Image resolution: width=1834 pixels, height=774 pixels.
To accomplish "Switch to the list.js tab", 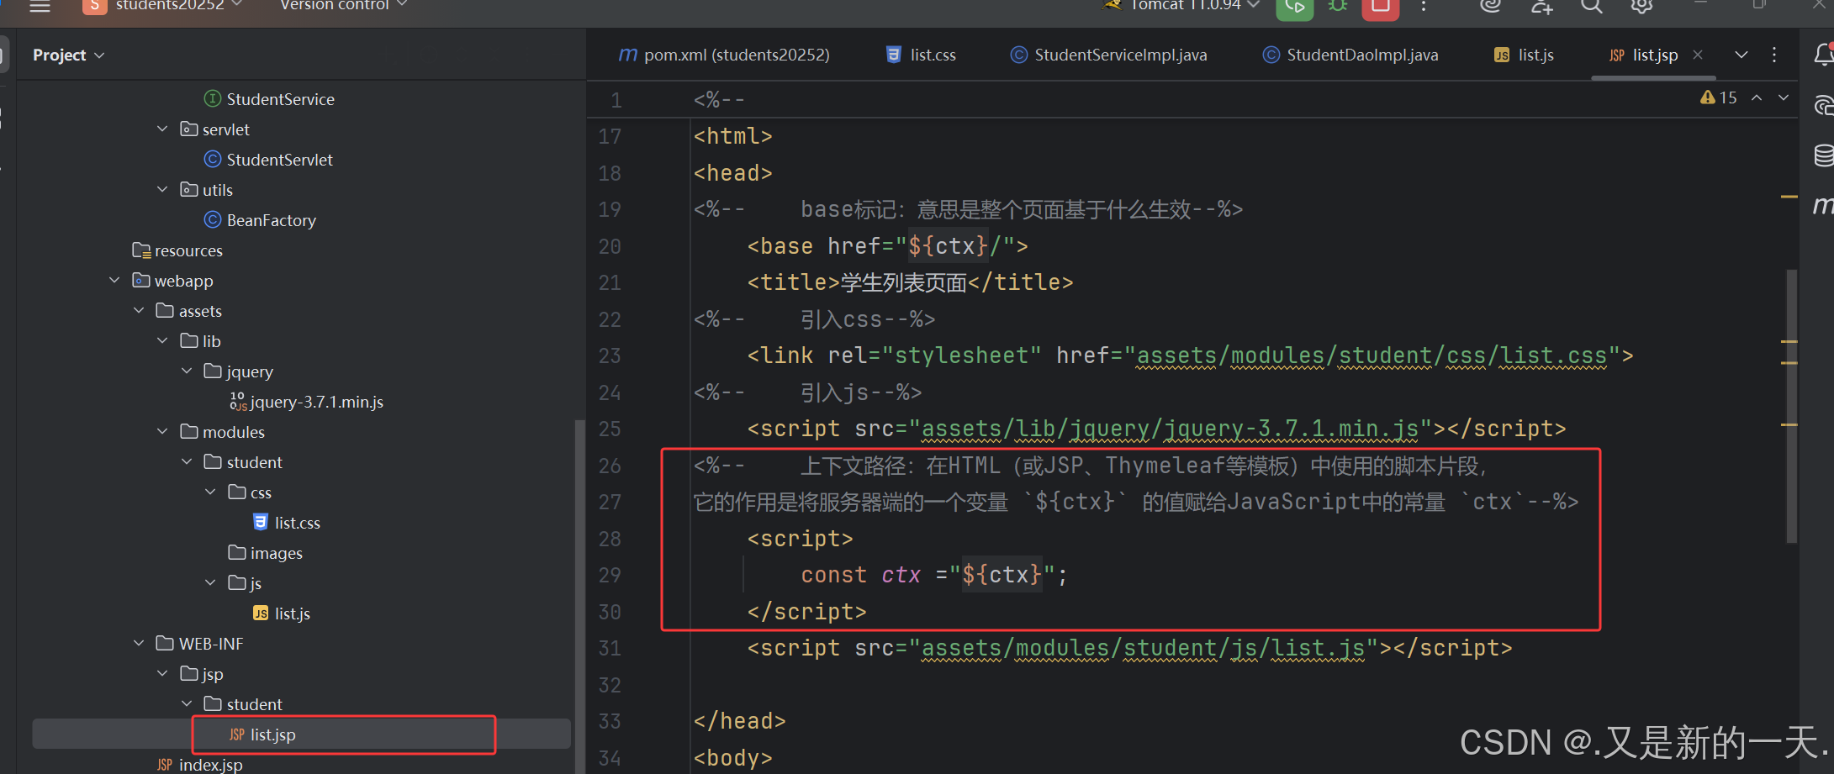I will 1524,55.
